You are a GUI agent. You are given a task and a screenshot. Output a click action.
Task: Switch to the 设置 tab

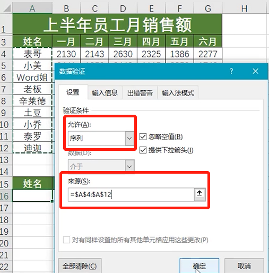point(73,92)
